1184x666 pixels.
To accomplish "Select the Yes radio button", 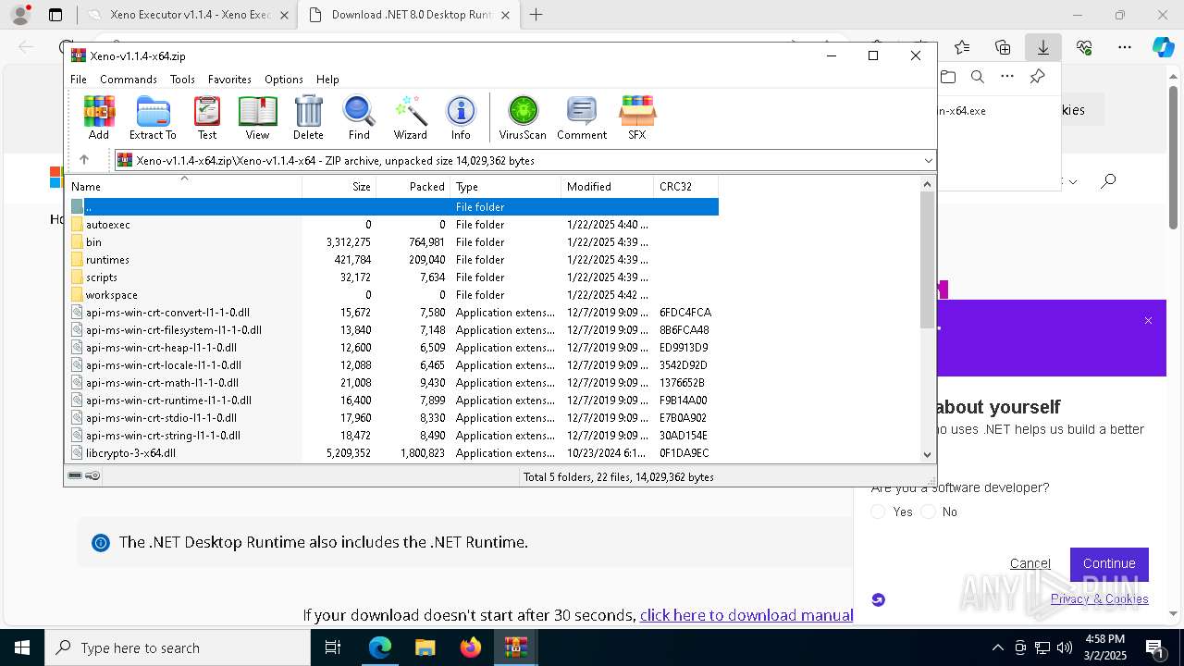I will 879,512.
